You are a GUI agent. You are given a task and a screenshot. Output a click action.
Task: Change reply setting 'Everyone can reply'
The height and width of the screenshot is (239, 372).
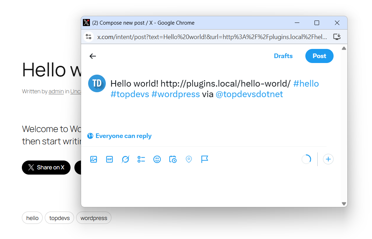click(119, 136)
